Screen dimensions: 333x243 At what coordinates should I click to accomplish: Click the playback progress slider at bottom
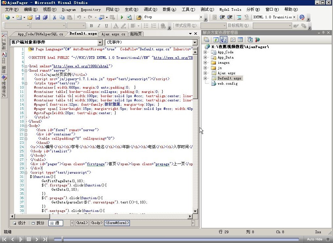[177, 239]
